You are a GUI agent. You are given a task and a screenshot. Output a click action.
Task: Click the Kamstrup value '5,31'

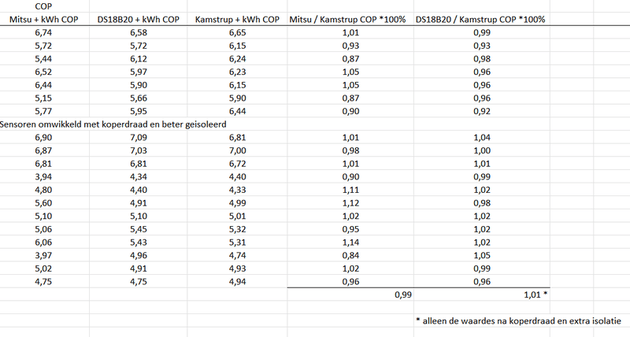pos(238,243)
